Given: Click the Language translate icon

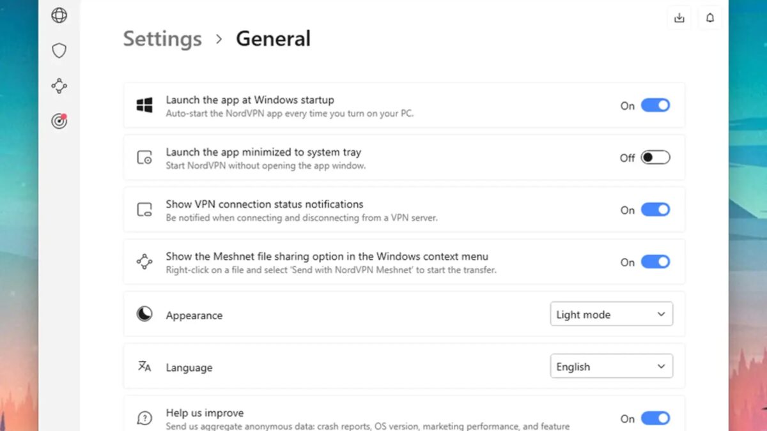Looking at the screenshot, I should click(144, 367).
